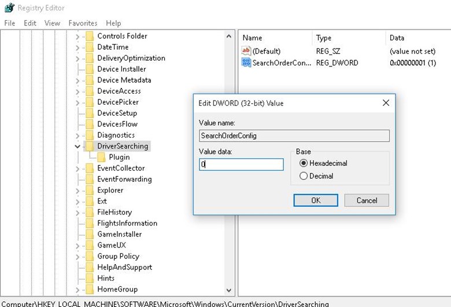451x307 pixels.
Task: Click the REG_DWORD type cell
Action: [x=337, y=62]
